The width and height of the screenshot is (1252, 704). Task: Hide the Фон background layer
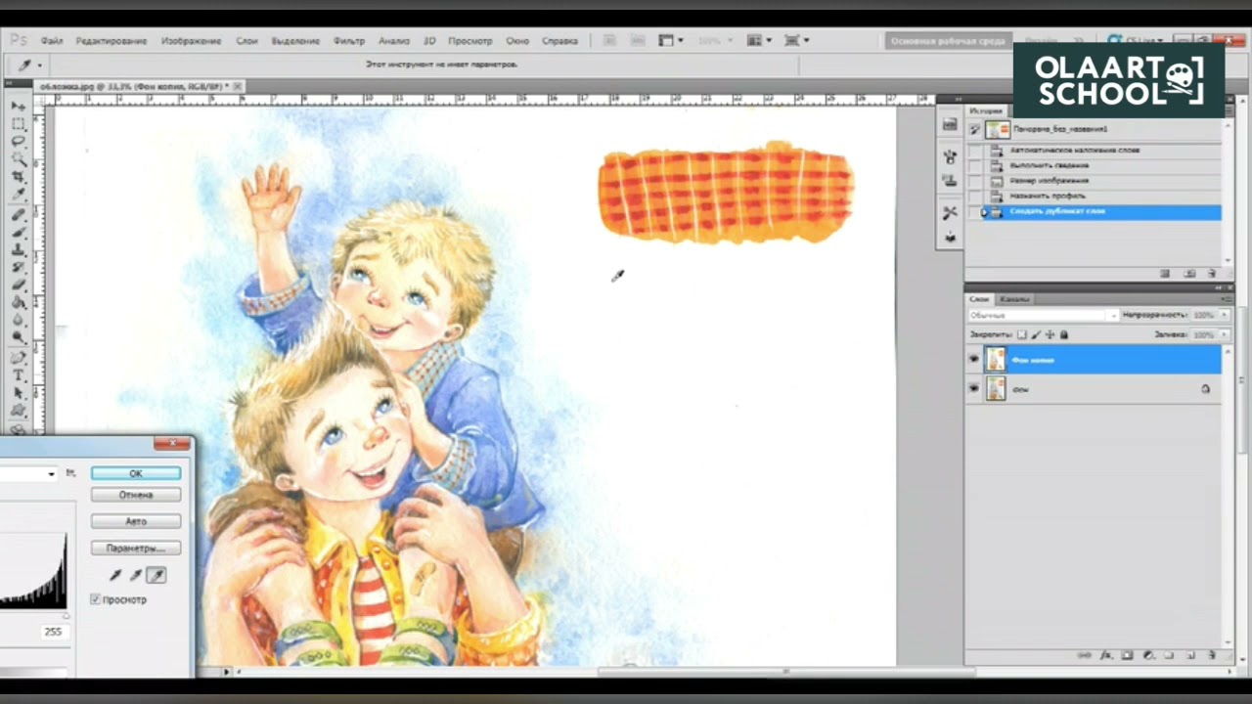973,389
